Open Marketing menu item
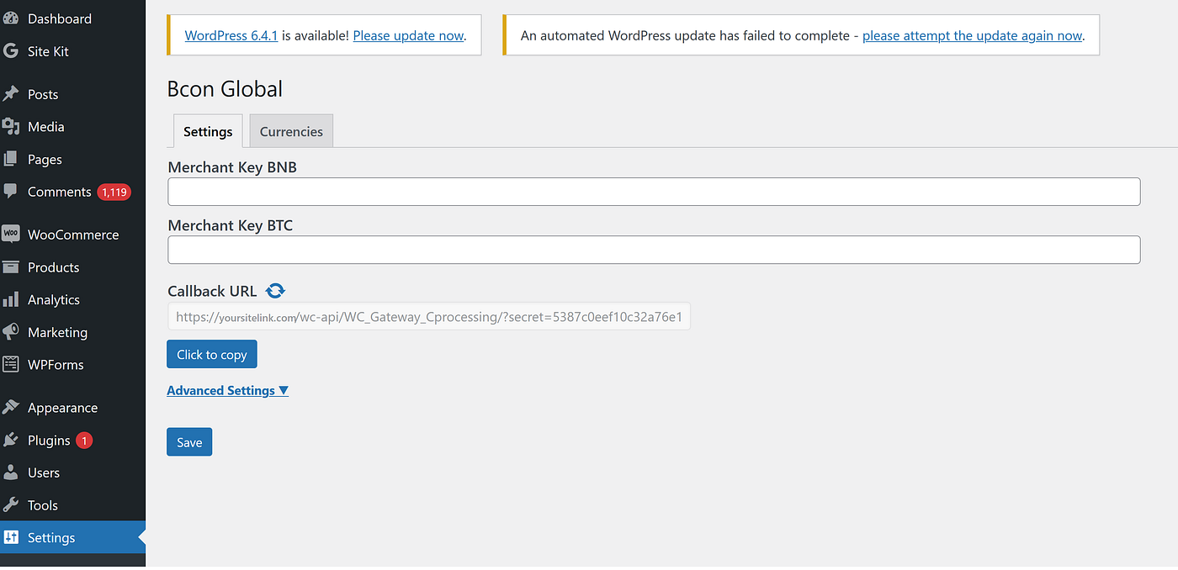Image resolution: width=1178 pixels, height=570 pixels. click(x=57, y=333)
